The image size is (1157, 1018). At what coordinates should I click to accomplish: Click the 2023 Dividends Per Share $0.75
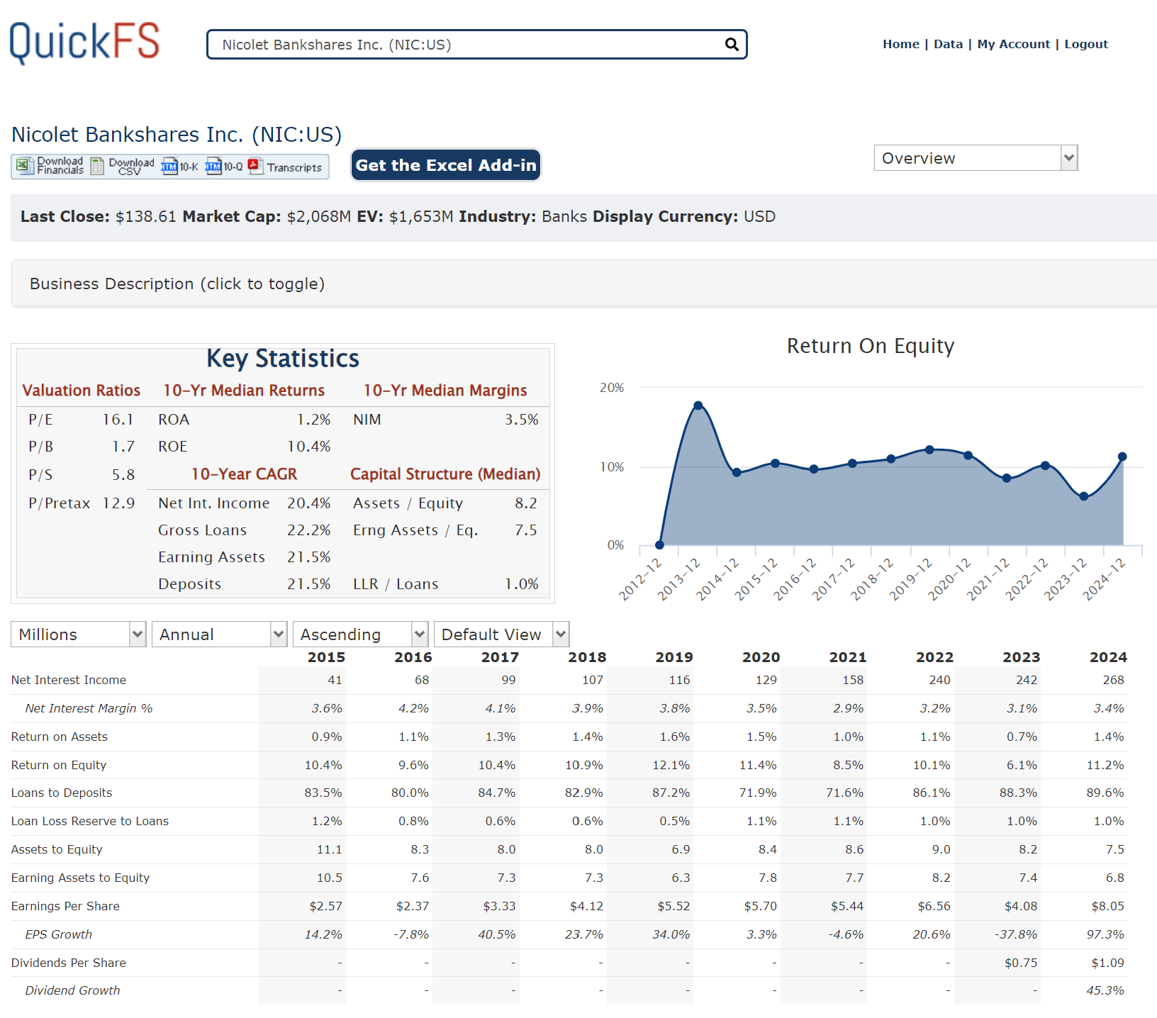click(x=1021, y=963)
